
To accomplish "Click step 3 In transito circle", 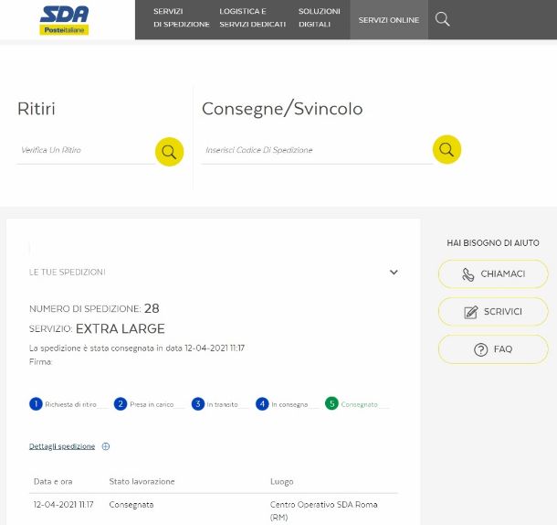I will (x=198, y=404).
